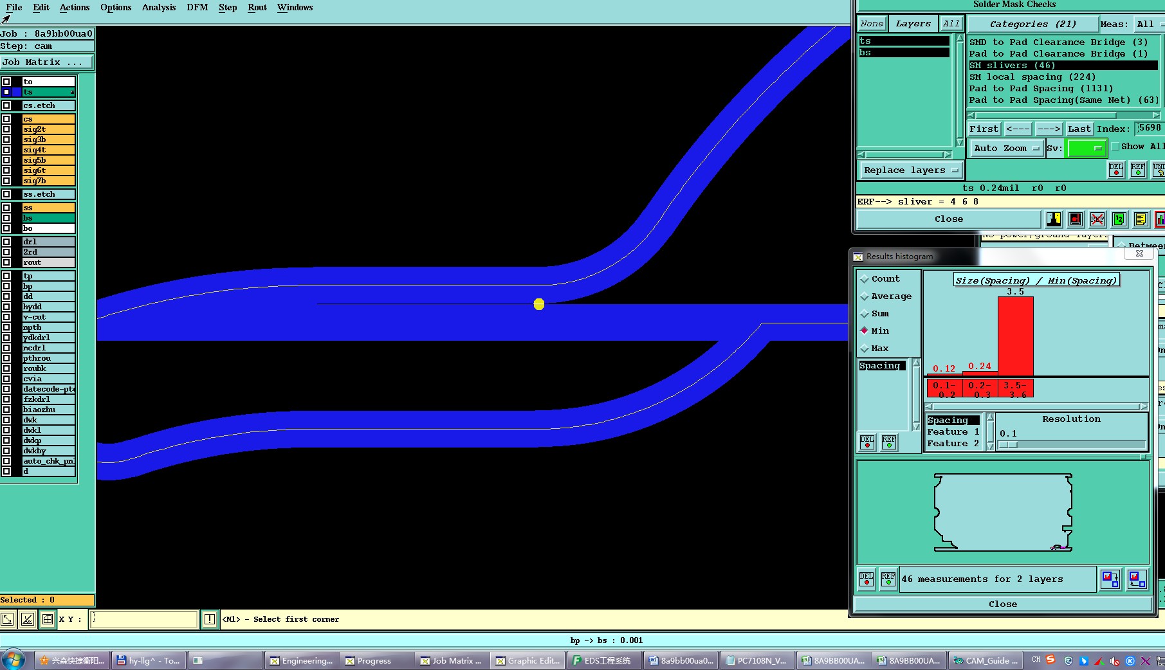Toggle checkbox for layer to
Image resolution: width=1165 pixels, height=670 pixels.
coord(6,82)
